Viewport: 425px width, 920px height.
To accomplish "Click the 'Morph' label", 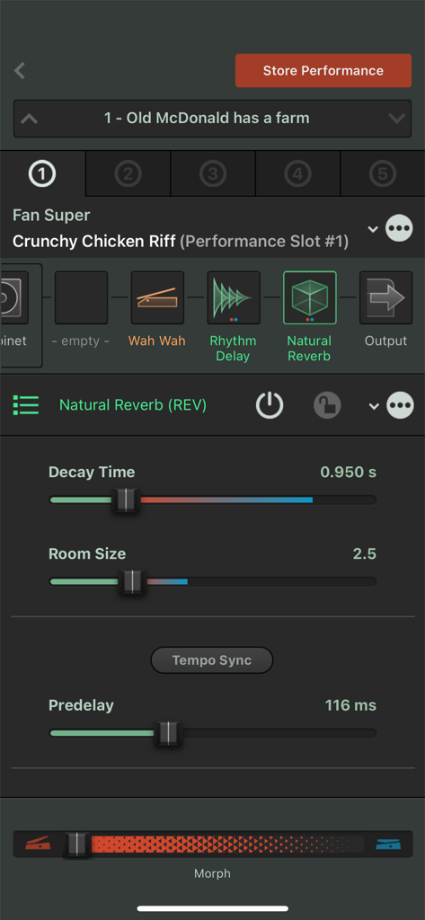I will pyautogui.click(x=212, y=873).
